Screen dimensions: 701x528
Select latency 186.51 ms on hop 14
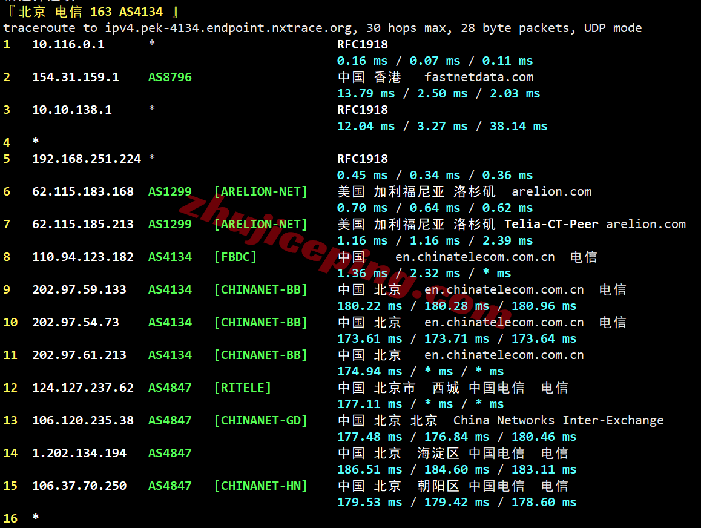click(x=370, y=470)
